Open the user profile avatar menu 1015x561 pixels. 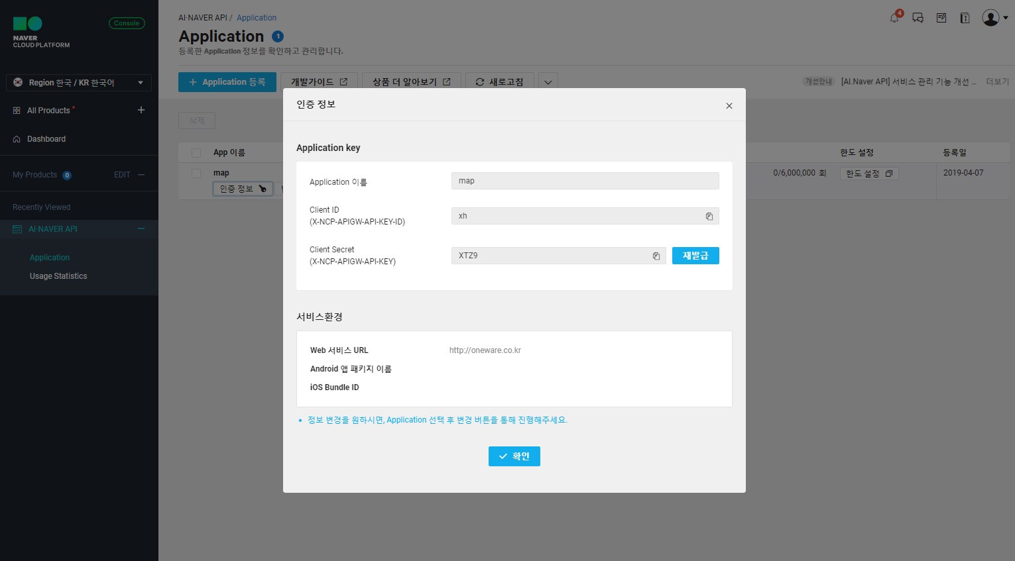(x=994, y=18)
